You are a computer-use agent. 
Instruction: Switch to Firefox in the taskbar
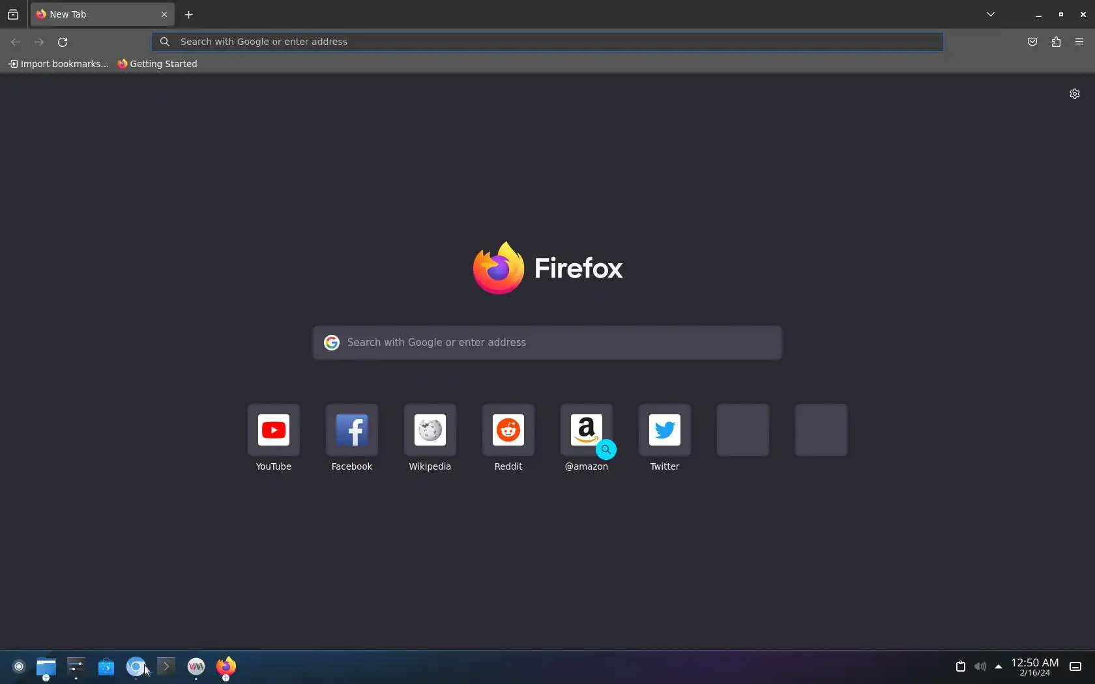(x=226, y=666)
